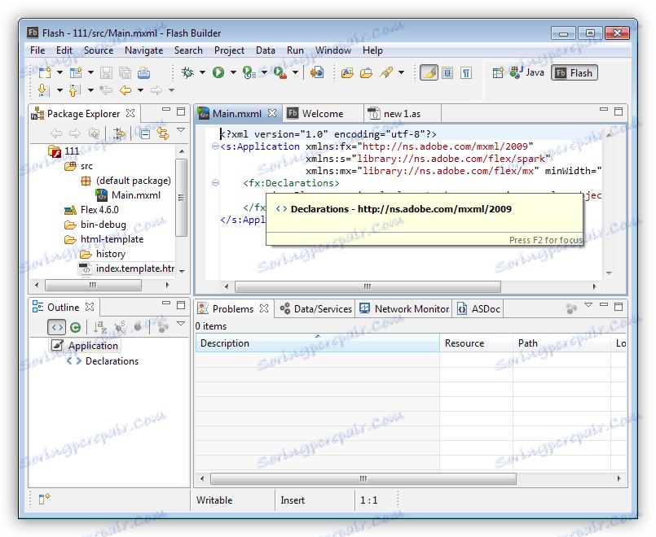Click the Print icon in toolbar
Image resolution: width=656 pixels, height=537 pixels.
(143, 72)
